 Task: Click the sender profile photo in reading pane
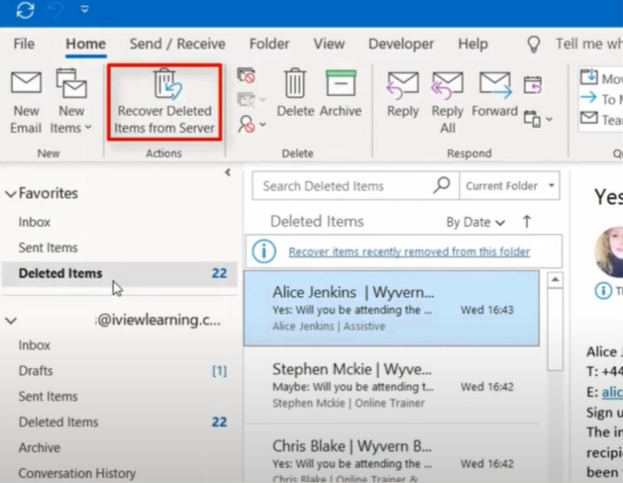click(x=609, y=251)
